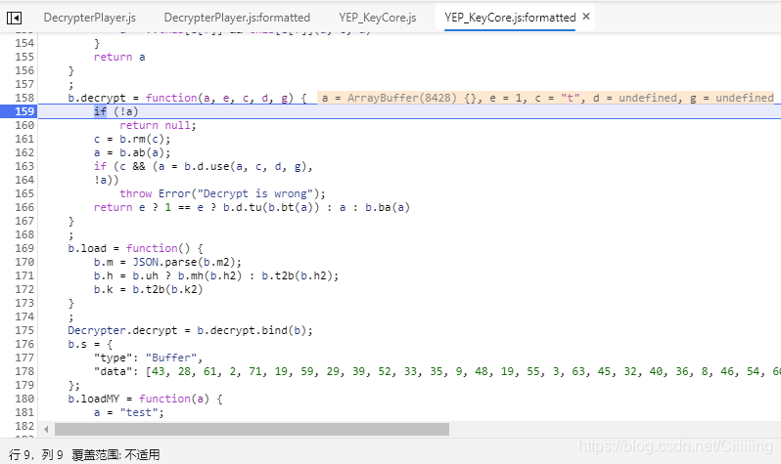
Task: Click the "Decrypt is wrong" string
Action: tap(255, 194)
